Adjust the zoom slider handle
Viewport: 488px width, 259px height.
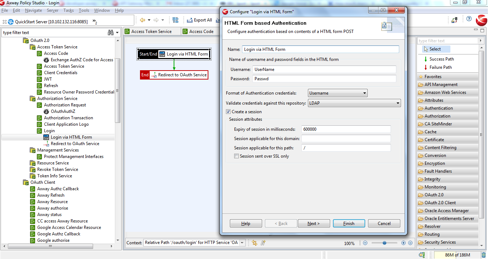pos(385,243)
